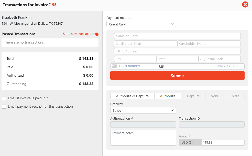Choose the Void tab
Image resolution: width=252 pixels, height=156 pixels.
214,96
